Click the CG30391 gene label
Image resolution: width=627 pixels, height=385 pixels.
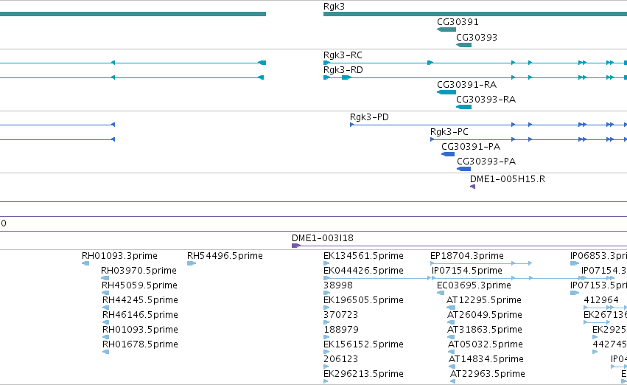[458, 22]
